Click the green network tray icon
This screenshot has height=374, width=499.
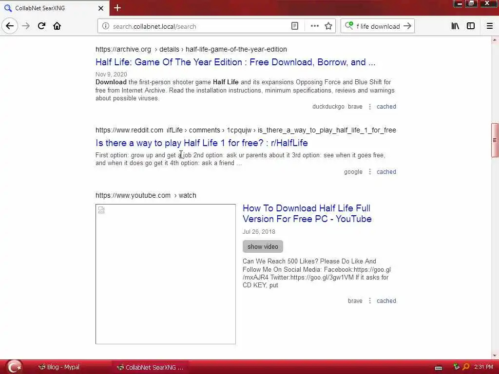(x=456, y=367)
